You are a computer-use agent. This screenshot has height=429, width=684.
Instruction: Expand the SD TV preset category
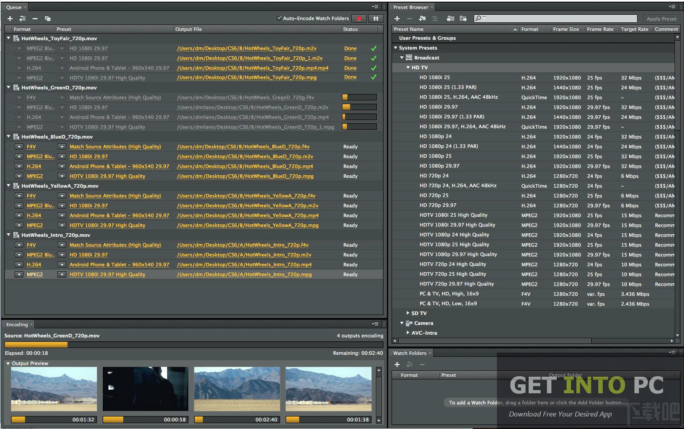tap(408, 313)
